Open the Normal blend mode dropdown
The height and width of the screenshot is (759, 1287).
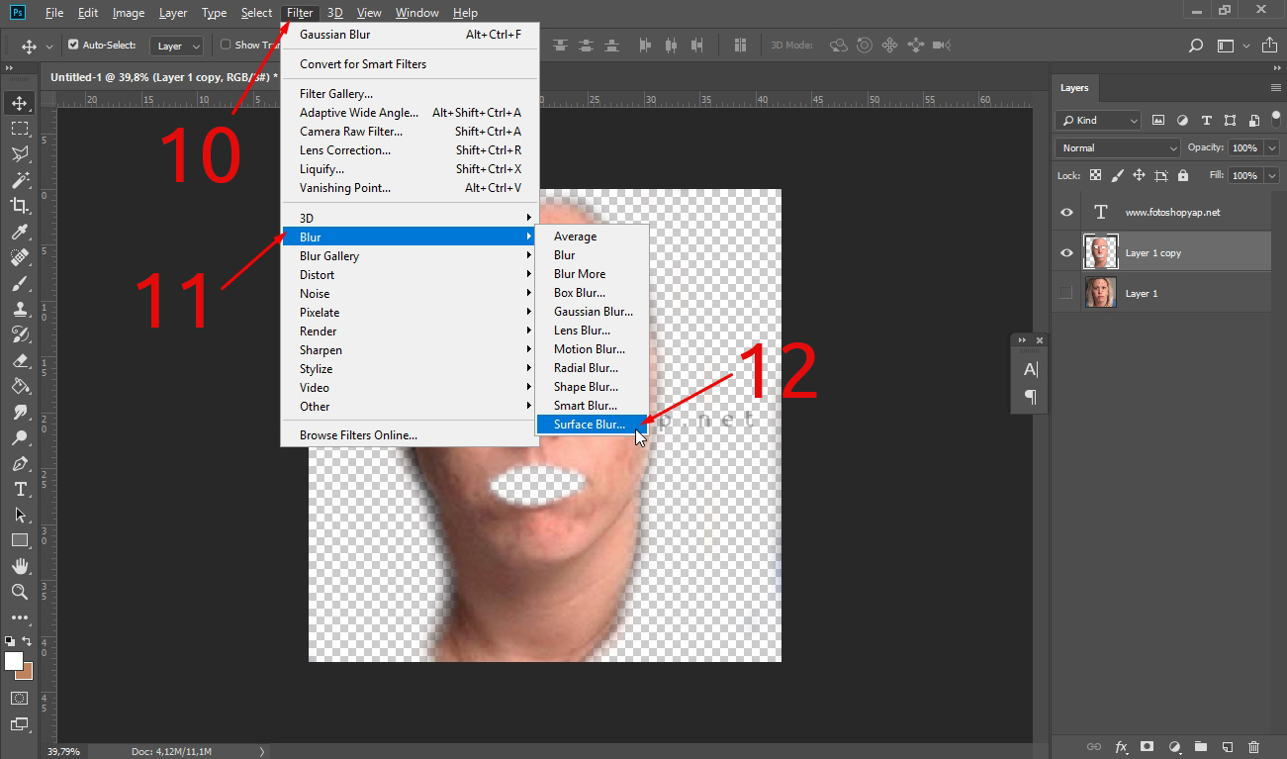tap(1118, 147)
